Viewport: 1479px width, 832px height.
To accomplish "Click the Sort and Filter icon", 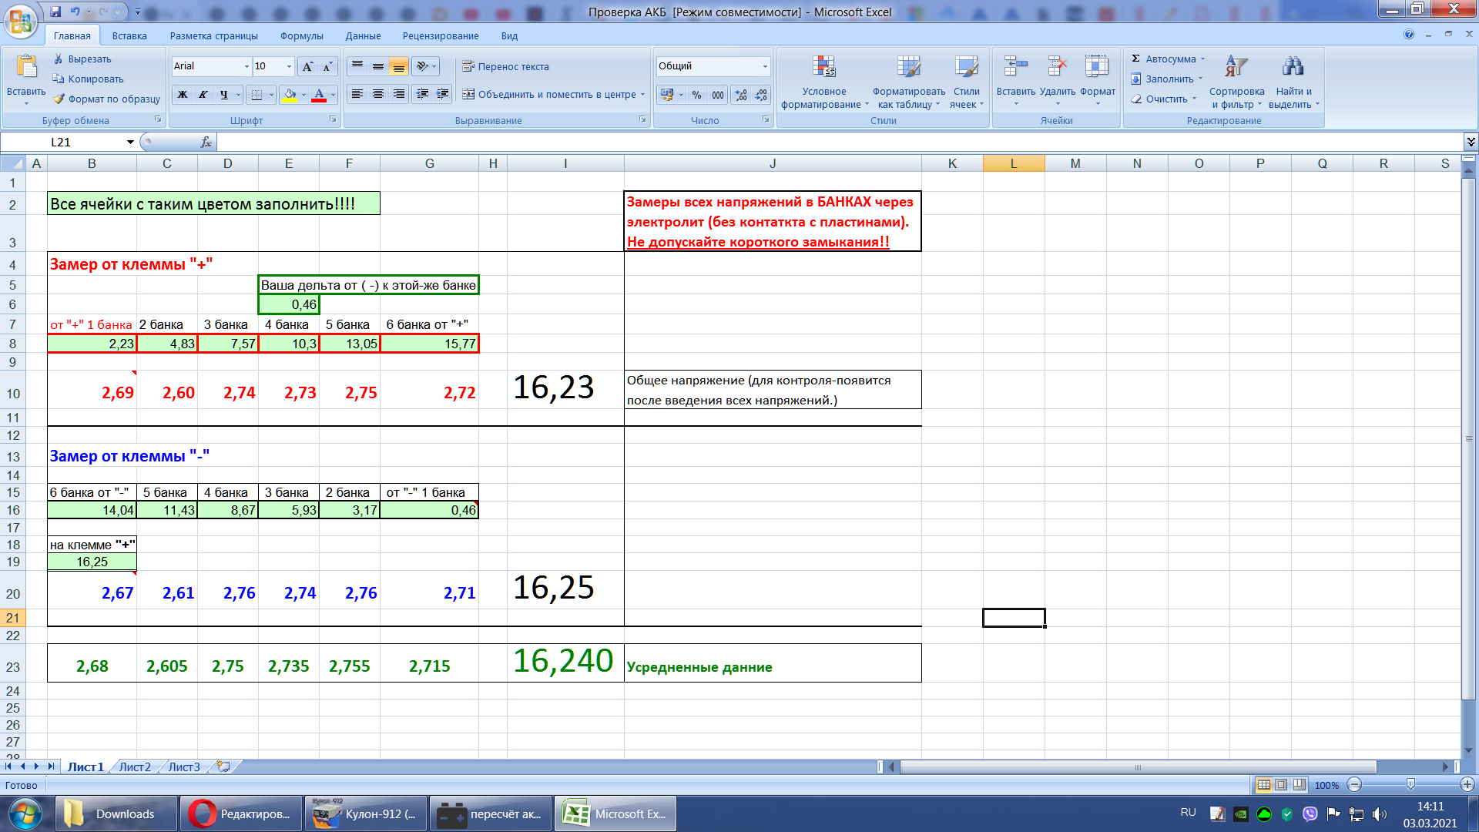I will click(x=1236, y=68).
